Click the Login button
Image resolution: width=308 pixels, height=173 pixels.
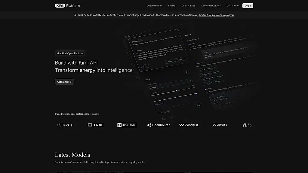[248, 6]
